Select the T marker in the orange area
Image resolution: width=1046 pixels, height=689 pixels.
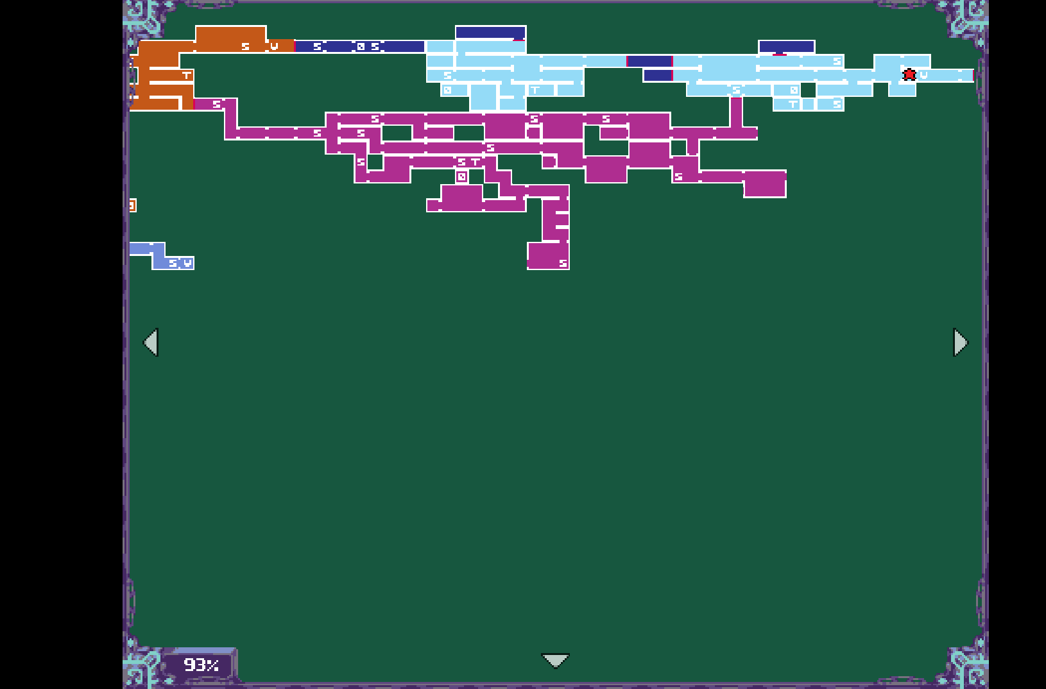click(x=186, y=76)
